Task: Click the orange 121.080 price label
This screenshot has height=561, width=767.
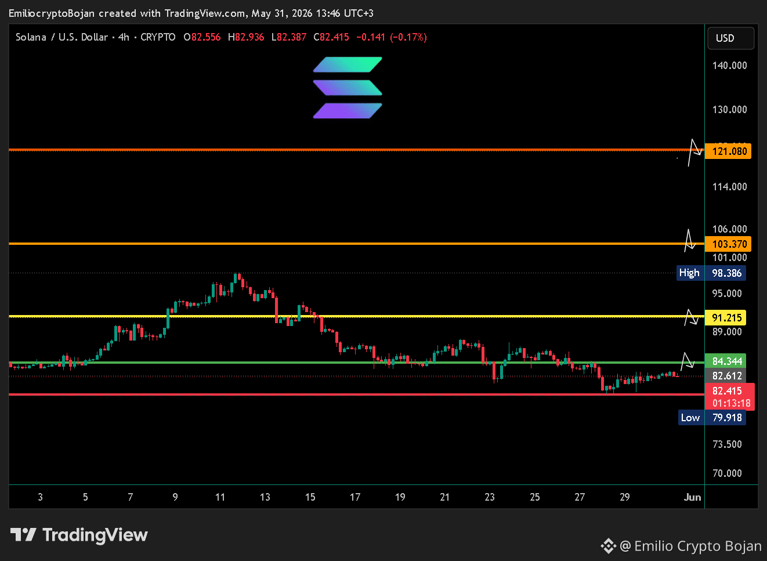Action: pyautogui.click(x=728, y=151)
